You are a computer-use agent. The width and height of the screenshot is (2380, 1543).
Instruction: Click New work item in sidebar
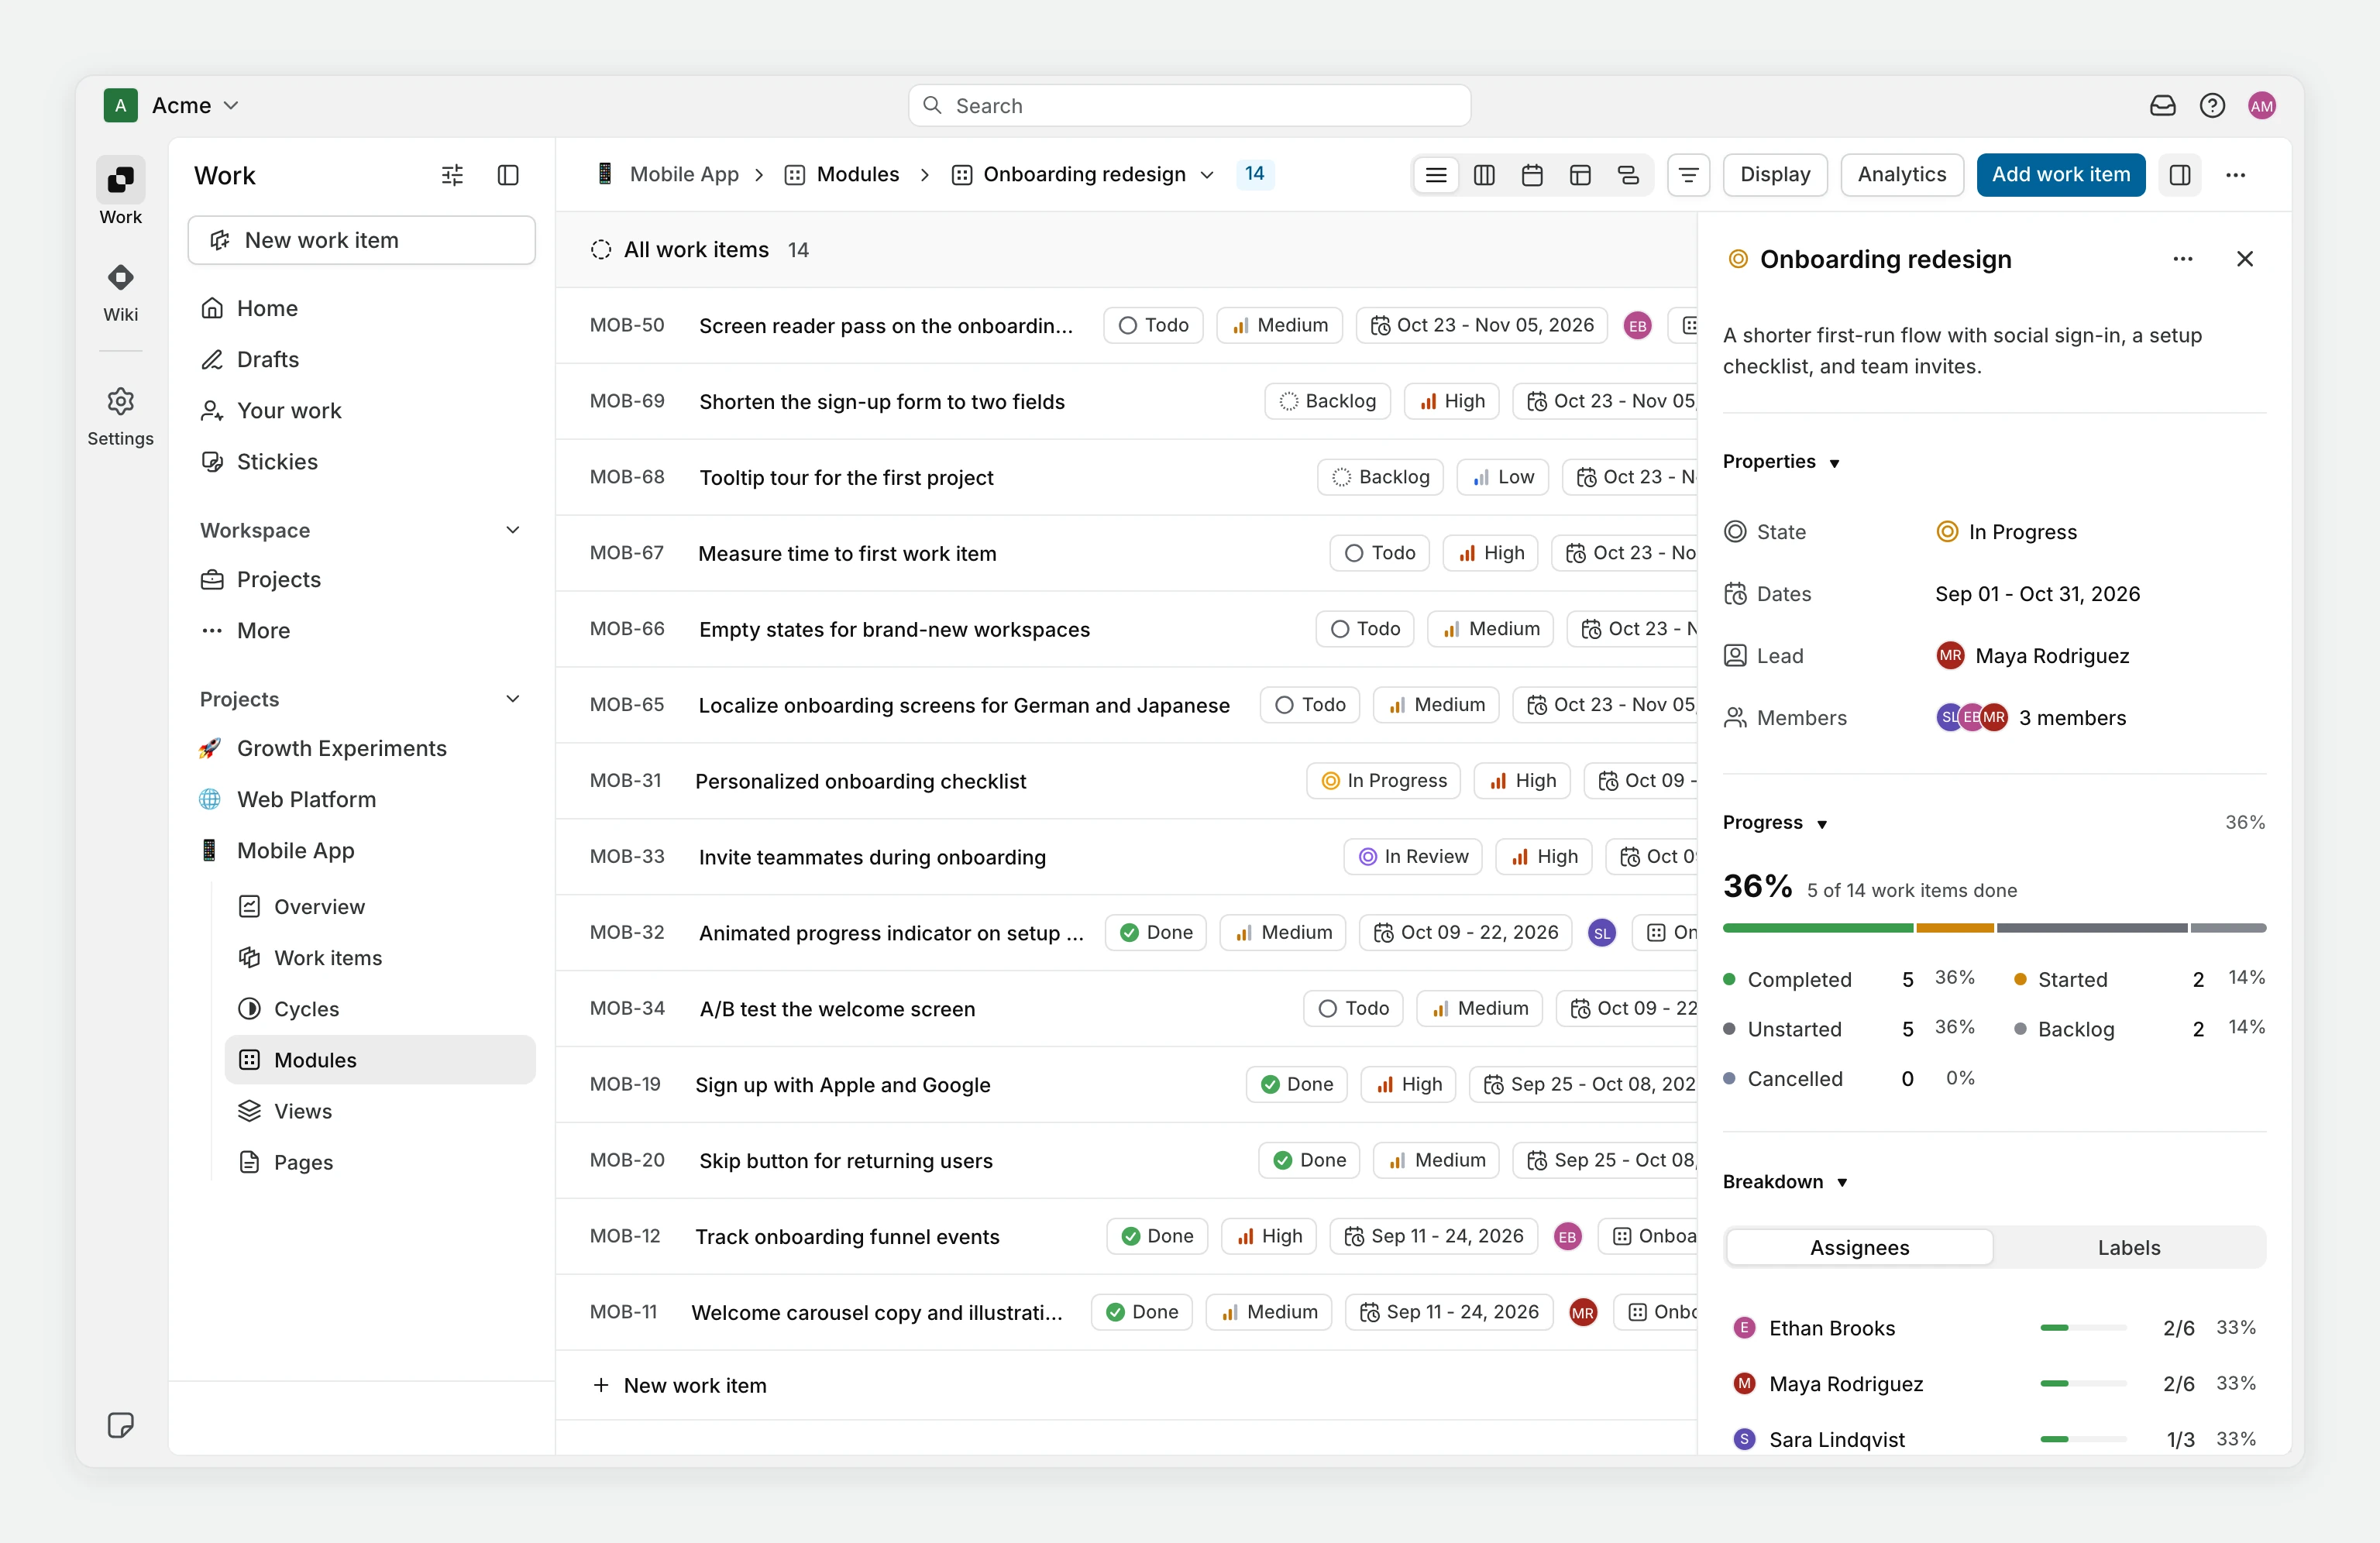[362, 240]
